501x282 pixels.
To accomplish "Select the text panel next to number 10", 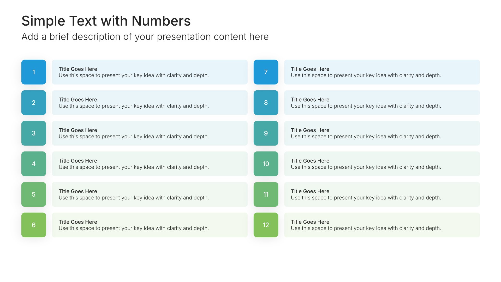I will (382, 164).
